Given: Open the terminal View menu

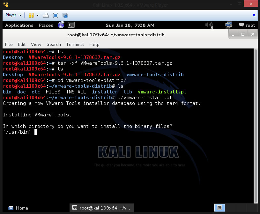Looking at the screenshot, I should coord(36,44).
